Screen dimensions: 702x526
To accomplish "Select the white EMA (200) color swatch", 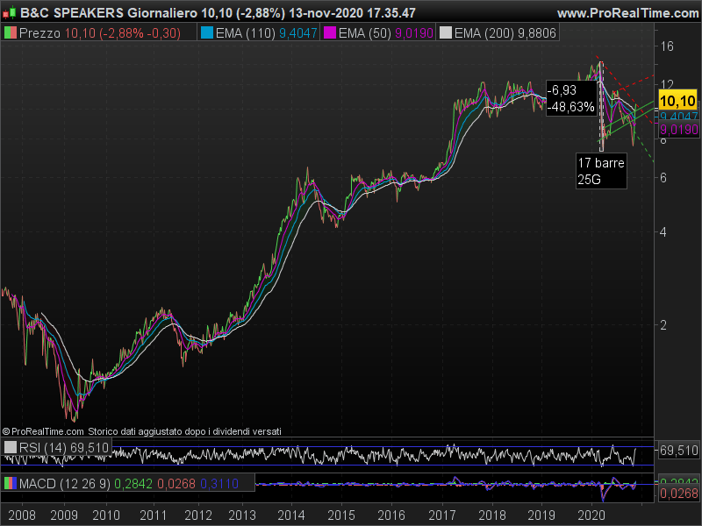I will pos(446,33).
